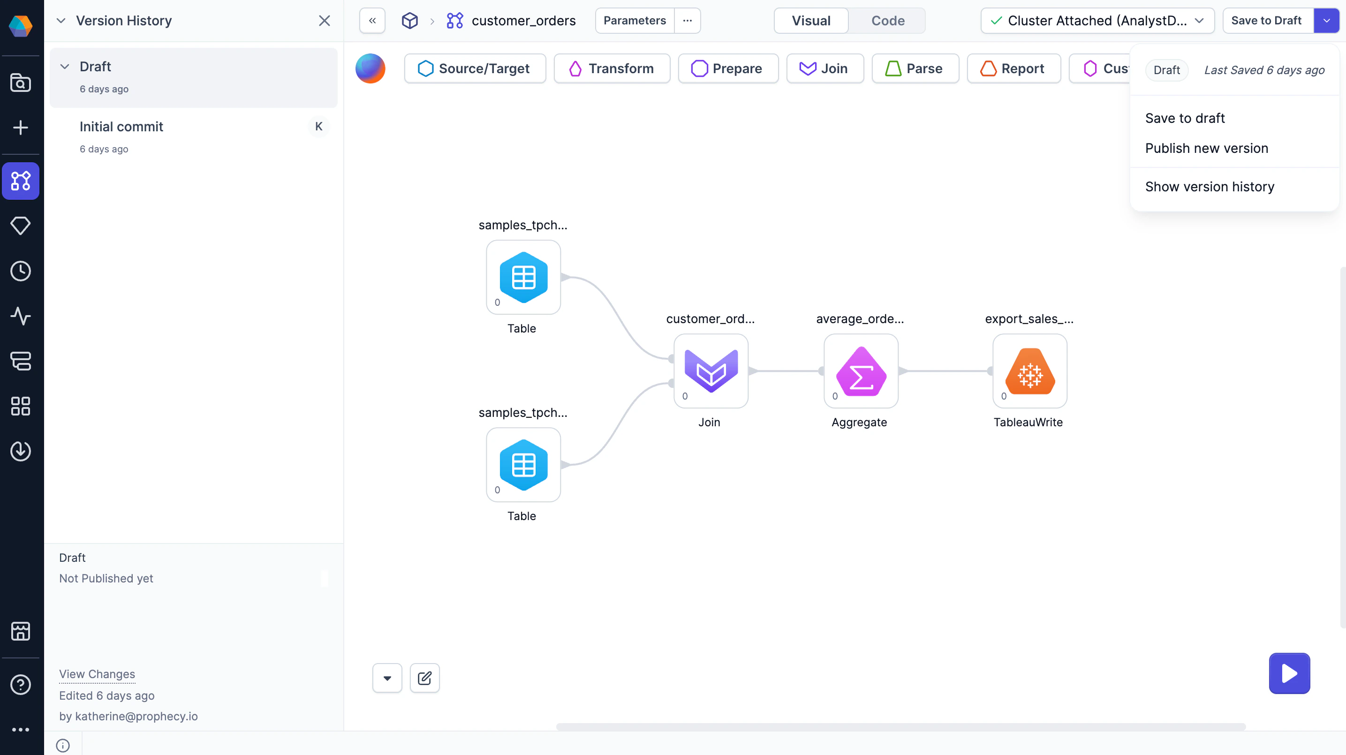1346x755 pixels.
Task: Open the Custom gem menu
Action: (x=1099, y=68)
